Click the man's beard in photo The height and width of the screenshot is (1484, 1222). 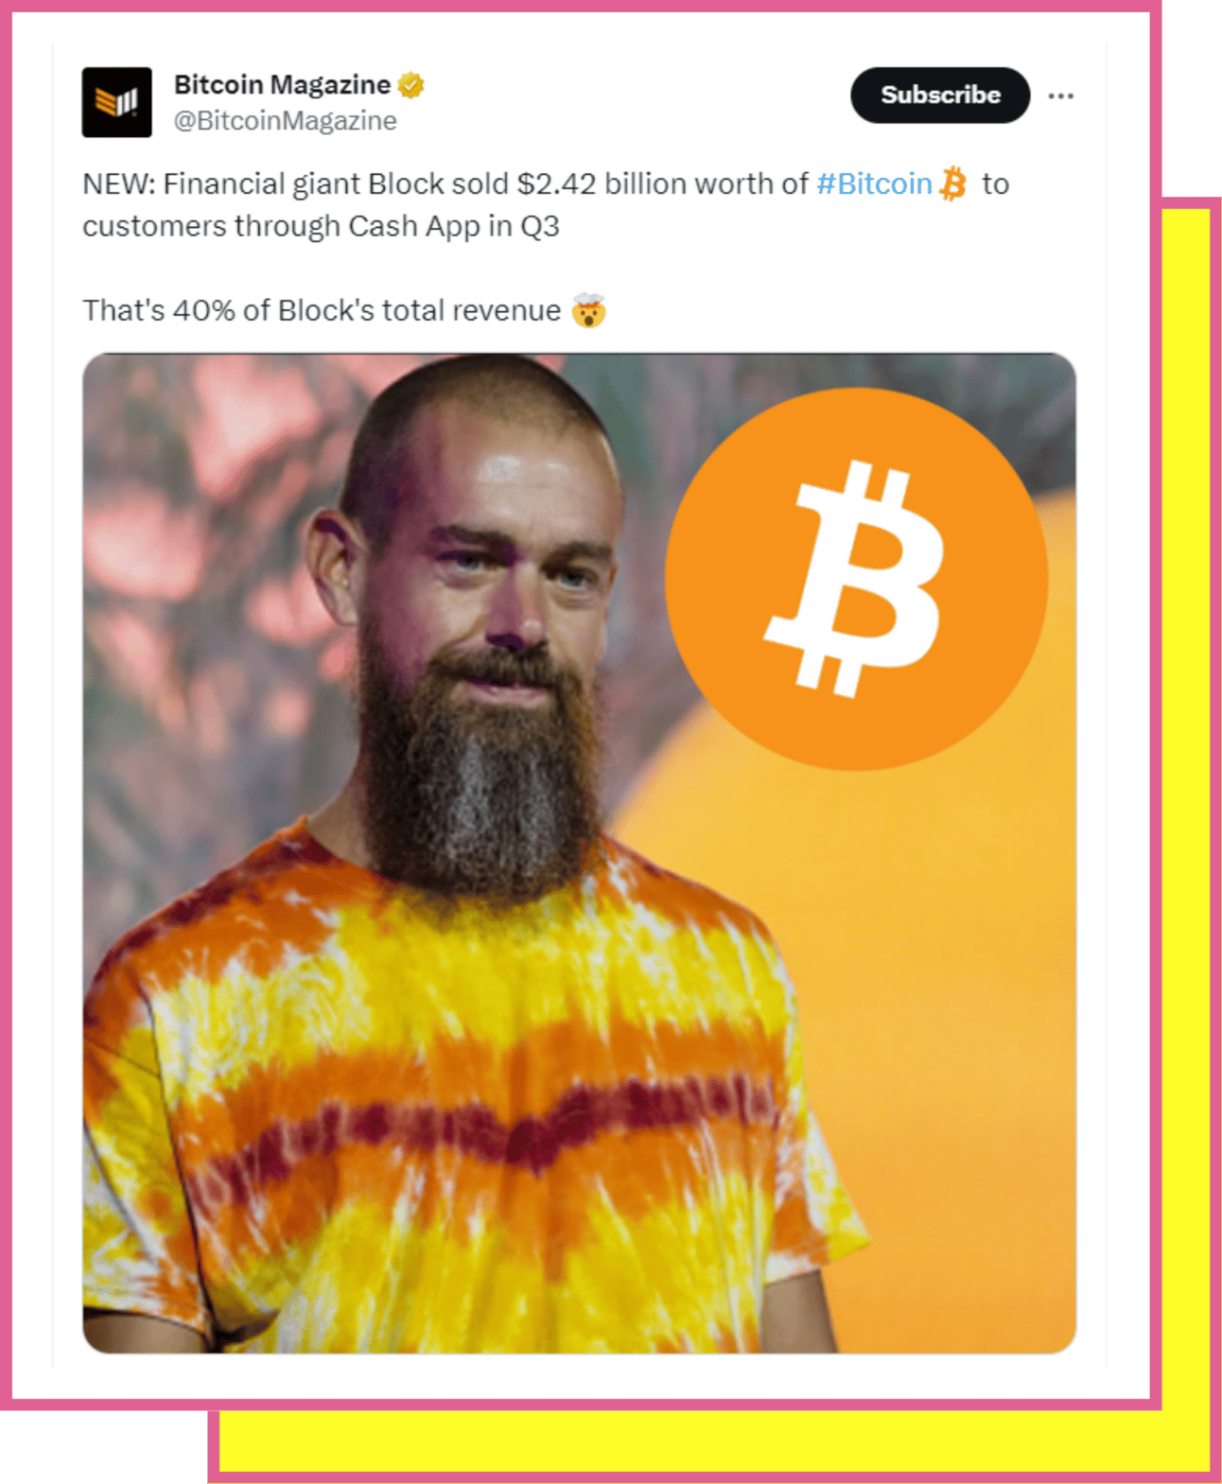coord(478,776)
